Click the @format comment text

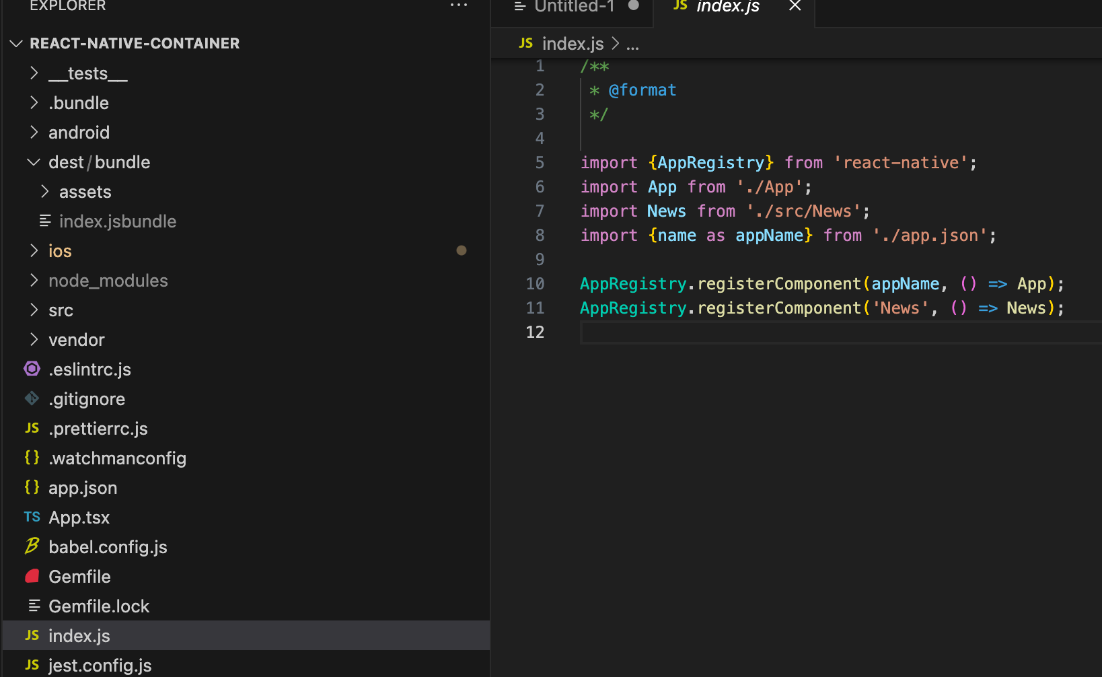click(642, 90)
